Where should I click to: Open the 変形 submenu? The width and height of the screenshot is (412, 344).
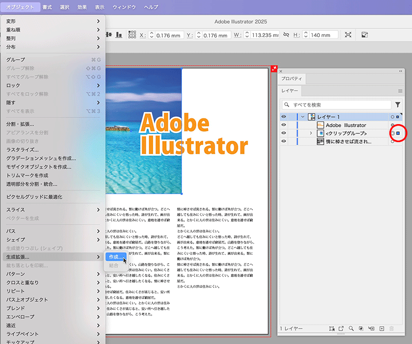pyautogui.click(x=53, y=21)
